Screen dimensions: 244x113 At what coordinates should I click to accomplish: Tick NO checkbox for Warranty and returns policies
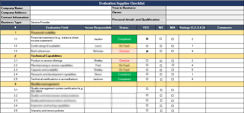(161, 110)
